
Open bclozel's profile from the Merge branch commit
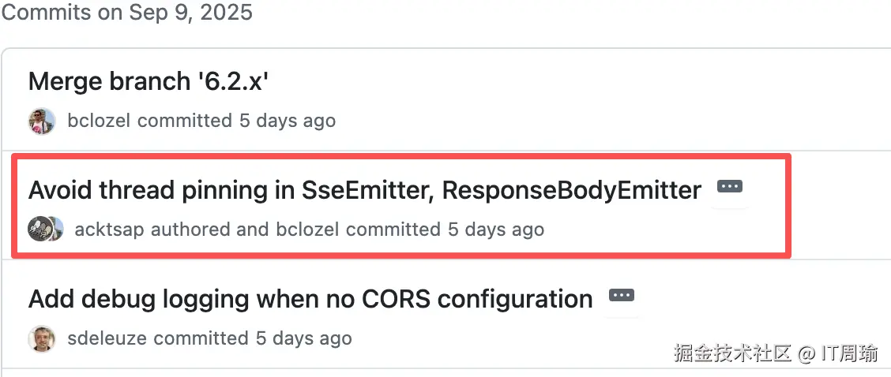[x=100, y=121]
